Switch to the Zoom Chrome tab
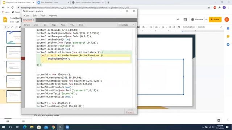 point(53,3)
